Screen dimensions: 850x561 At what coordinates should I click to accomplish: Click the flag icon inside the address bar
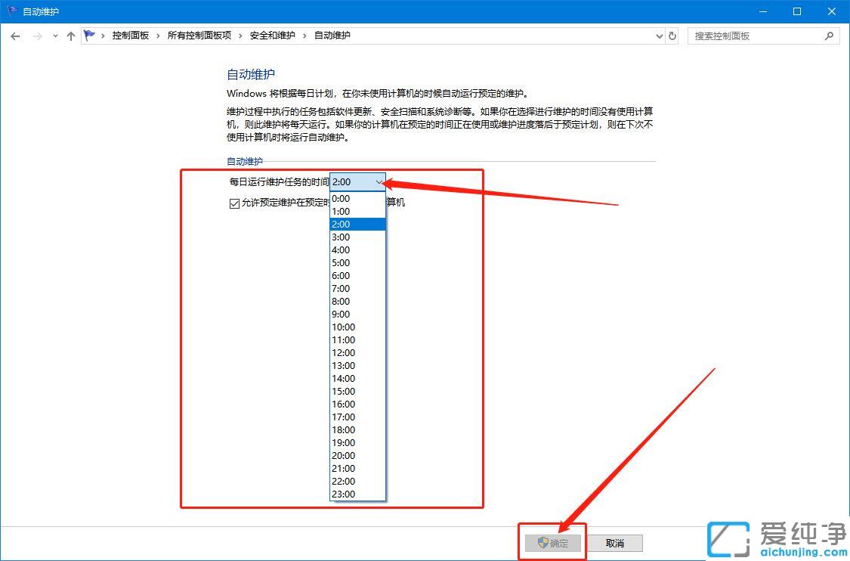pyautogui.click(x=90, y=35)
